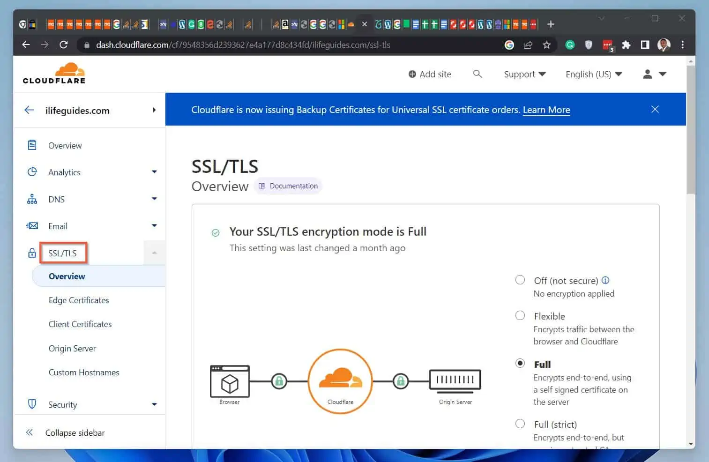The width and height of the screenshot is (709, 462).
Task: Click the Collapse sidebar double-chevron icon
Action: (30, 432)
